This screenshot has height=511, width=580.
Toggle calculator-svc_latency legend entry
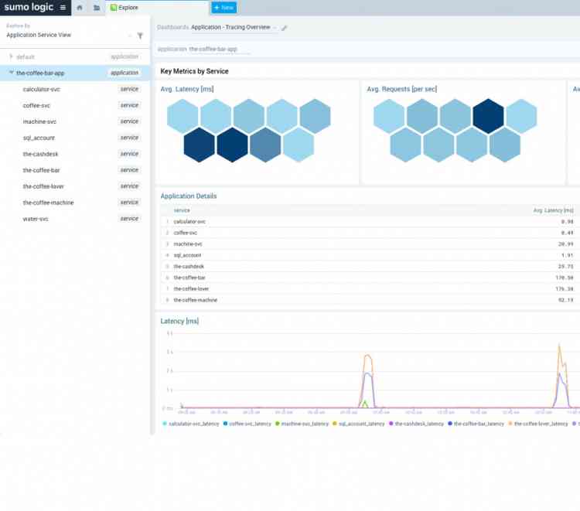(191, 424)
